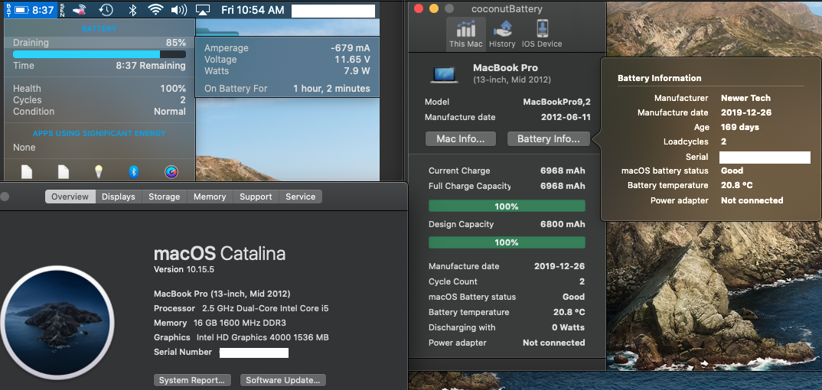Click the 2012-06-11 manufacture date
Screen dimensions: 822x390
(x=566, y=117)
